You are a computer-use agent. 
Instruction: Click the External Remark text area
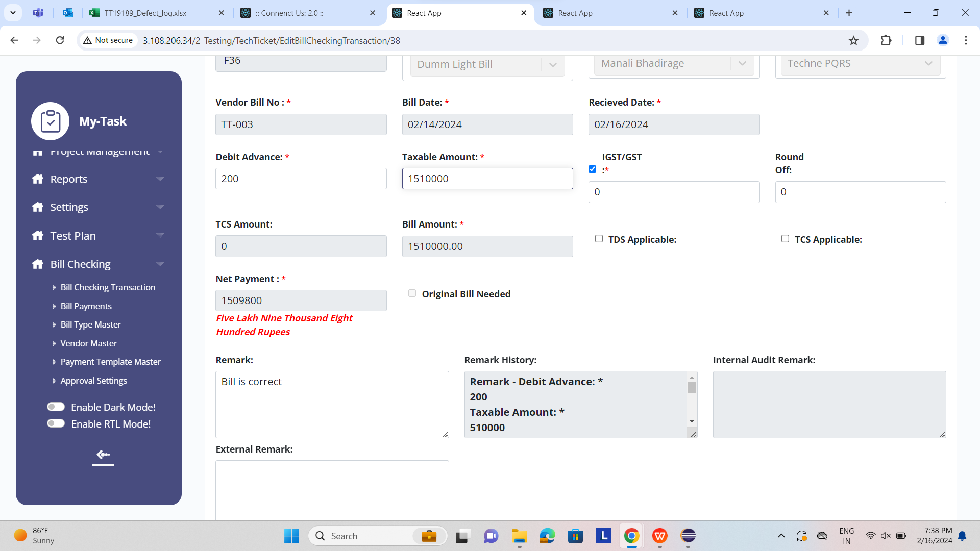pyautogui.click(x=332, y=490)
